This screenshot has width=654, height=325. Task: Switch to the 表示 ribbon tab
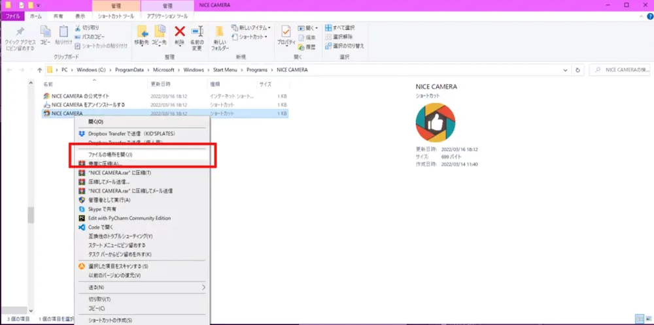tap(80, 16)
